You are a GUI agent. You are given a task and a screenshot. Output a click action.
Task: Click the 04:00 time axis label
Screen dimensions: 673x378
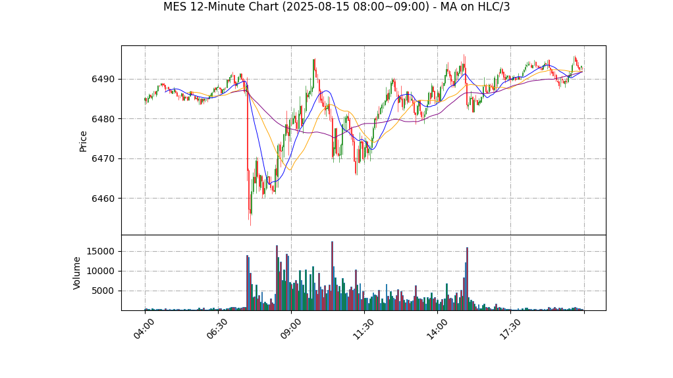(x=144, y=329)
